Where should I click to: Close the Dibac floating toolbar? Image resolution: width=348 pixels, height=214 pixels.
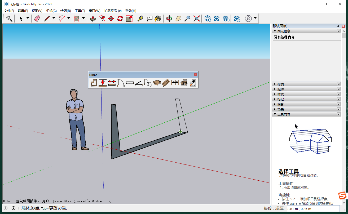pyautogui.click(x=195, y=75)
